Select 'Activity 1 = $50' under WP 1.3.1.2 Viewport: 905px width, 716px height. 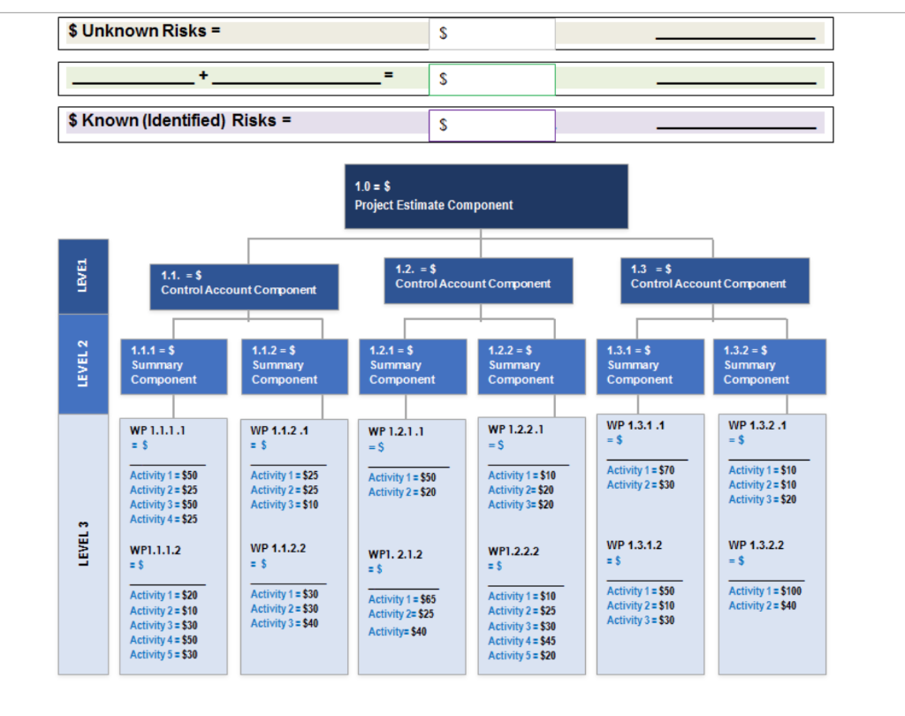[x=641, y=591]
